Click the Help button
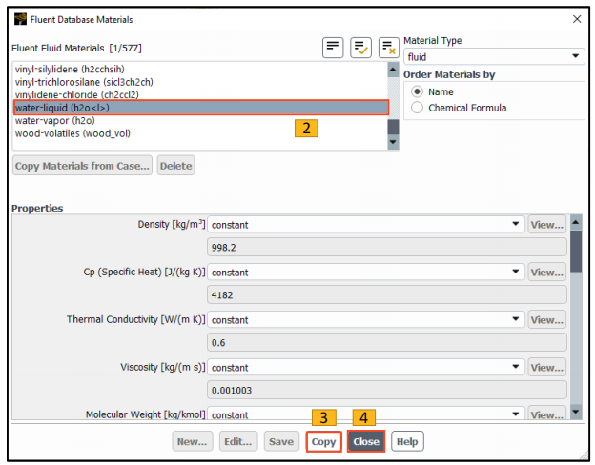This screenshot has height=465, width=595. tap(406, 442)
